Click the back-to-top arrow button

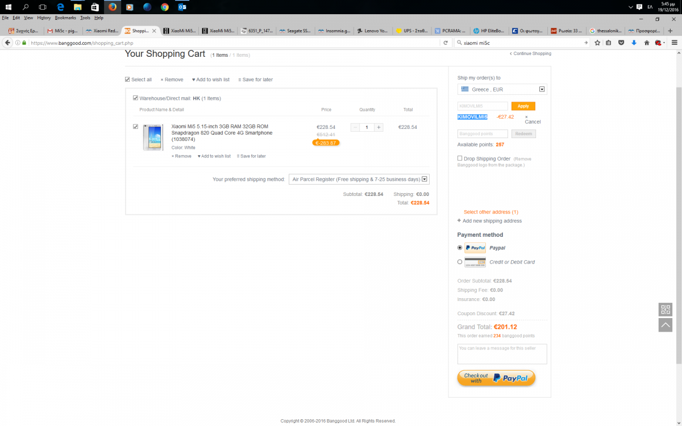pos(666,325)
